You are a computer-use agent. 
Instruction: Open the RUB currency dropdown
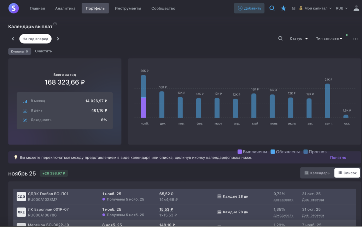click(x=341, y=8)
